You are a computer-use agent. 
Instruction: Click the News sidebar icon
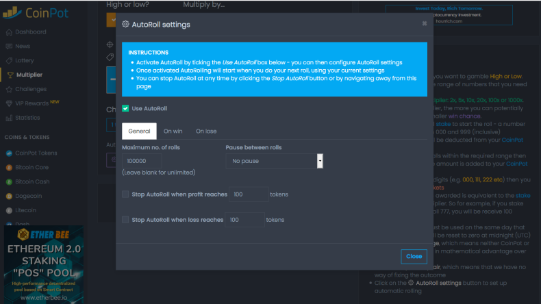point(9,47)
